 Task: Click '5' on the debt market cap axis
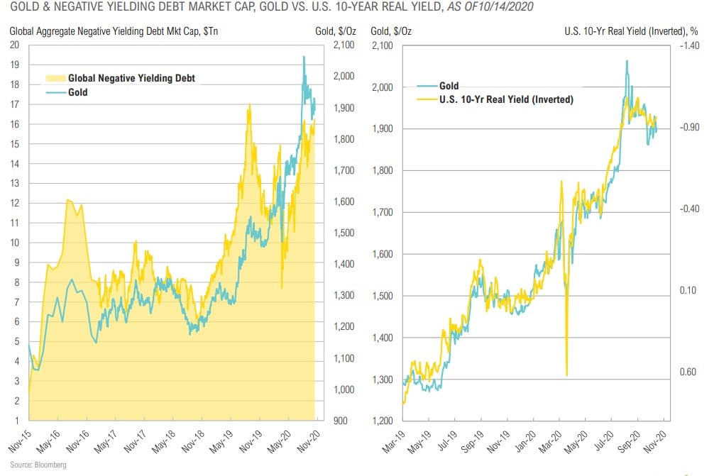(x=17, y=341)
